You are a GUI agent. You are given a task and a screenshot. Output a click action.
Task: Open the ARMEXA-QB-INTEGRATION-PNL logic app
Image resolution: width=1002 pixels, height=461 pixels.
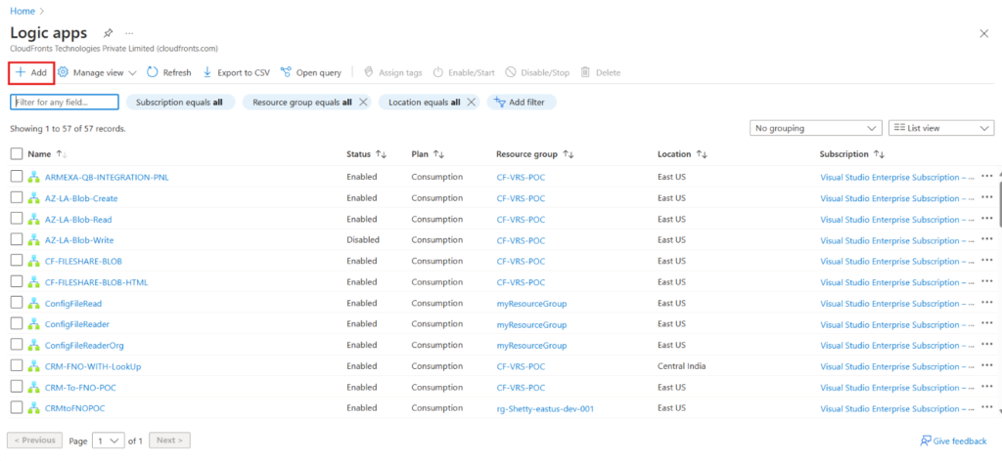(107, 177)
